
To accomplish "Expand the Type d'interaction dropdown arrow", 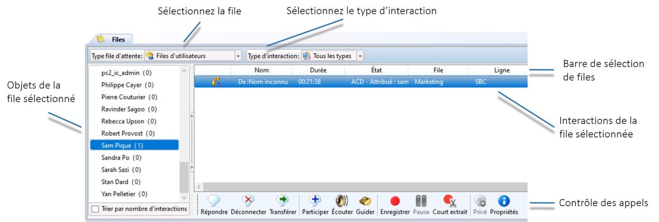I will (360, 55).
